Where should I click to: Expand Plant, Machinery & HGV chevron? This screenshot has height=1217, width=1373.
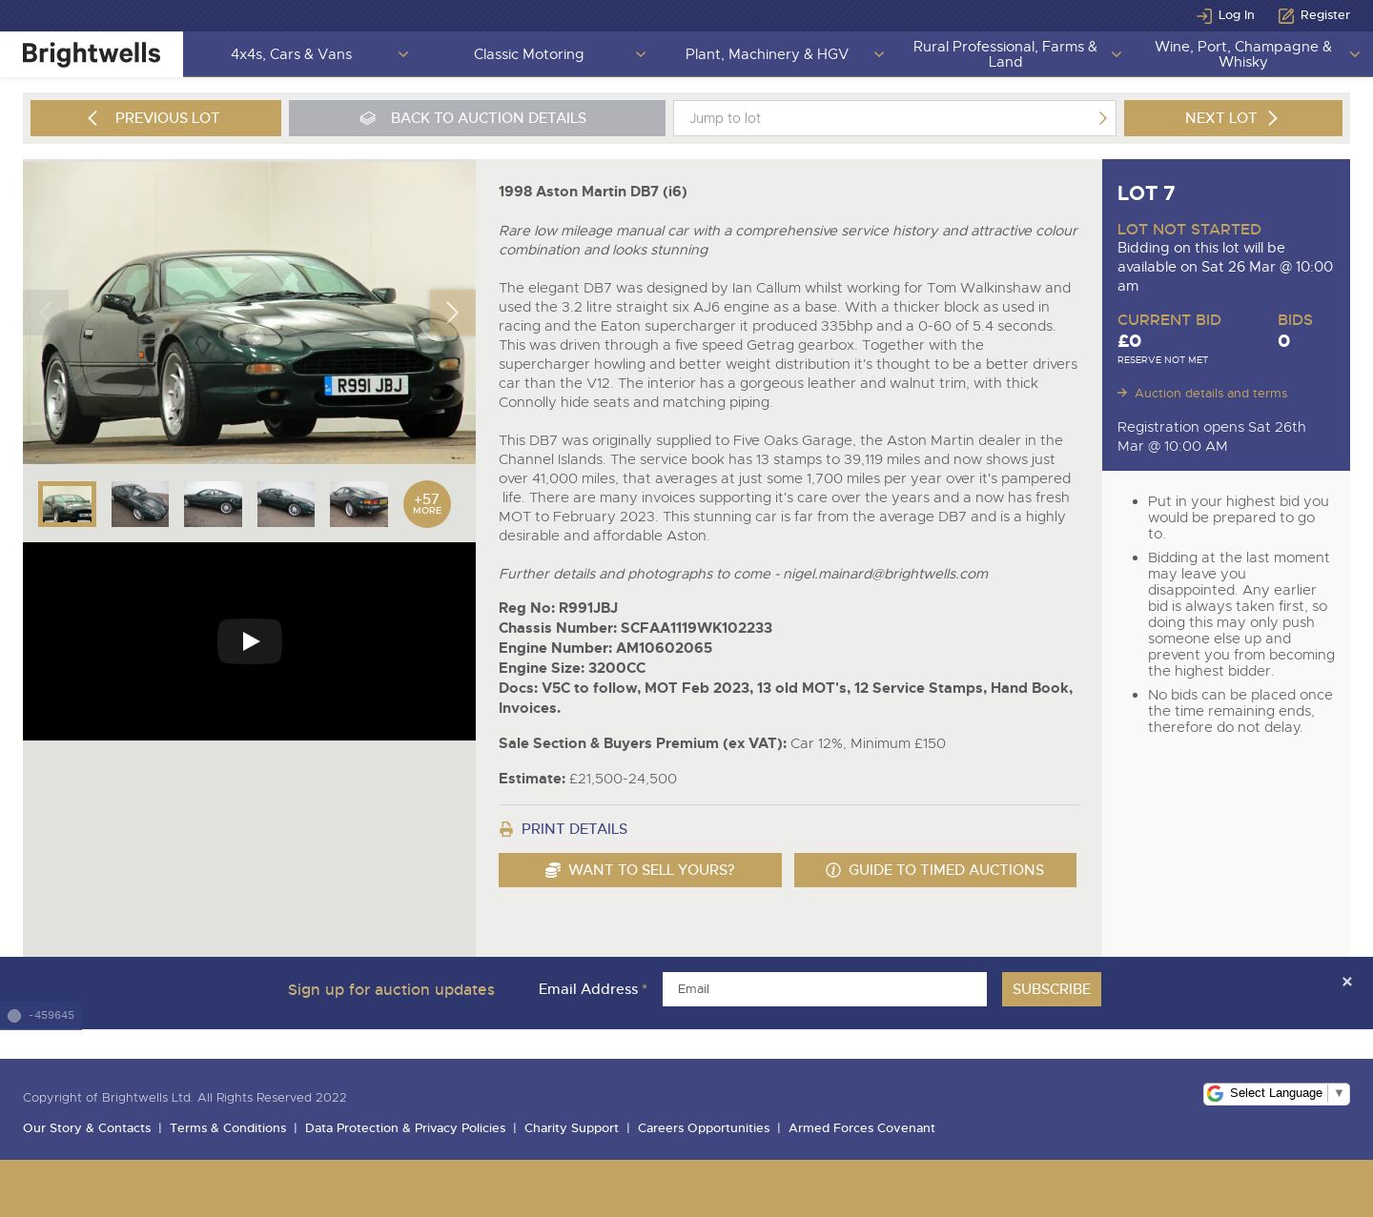pyautogui.click(x=879, y=54)
